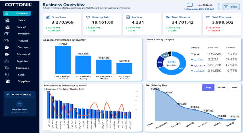Open the Filters panel button
The image size is (243, 133).
(x=231, y=7)
